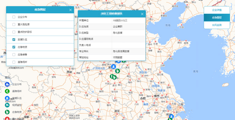Click the red 重大危险源 warning legend icon
235x120 pixels.
[7, 119]
